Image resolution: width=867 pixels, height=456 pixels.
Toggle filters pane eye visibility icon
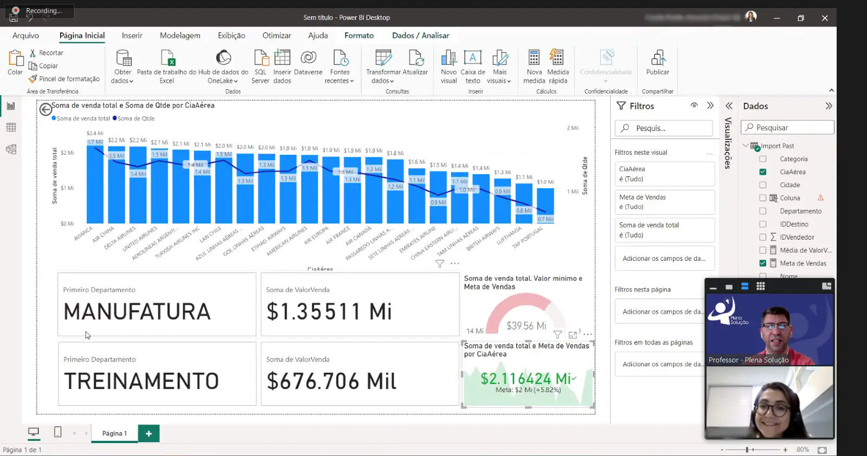(694, 105)
